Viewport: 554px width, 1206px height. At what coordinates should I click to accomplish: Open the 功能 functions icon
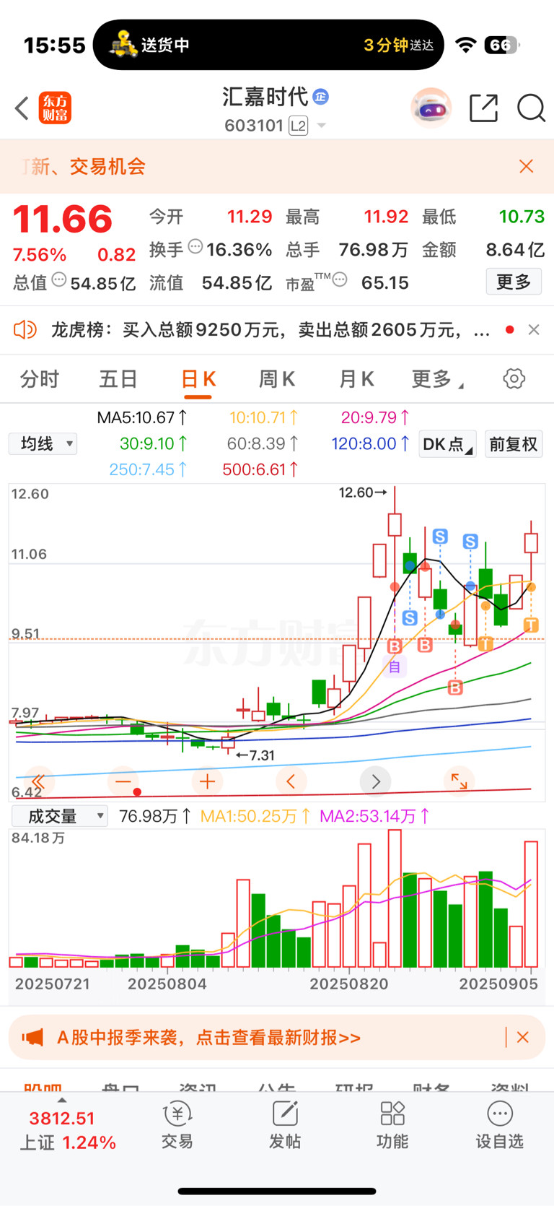pos(392,1126)
